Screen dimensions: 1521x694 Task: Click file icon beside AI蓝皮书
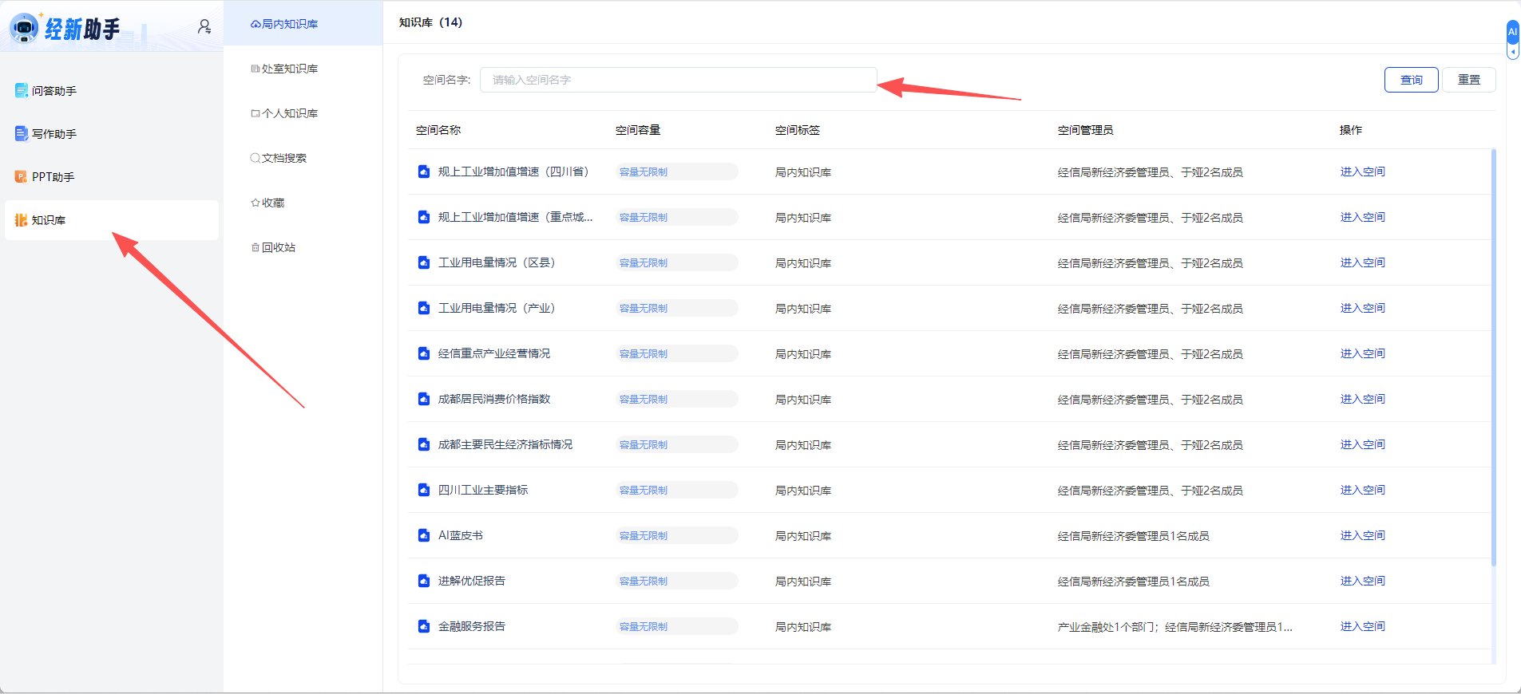[424, 535]
